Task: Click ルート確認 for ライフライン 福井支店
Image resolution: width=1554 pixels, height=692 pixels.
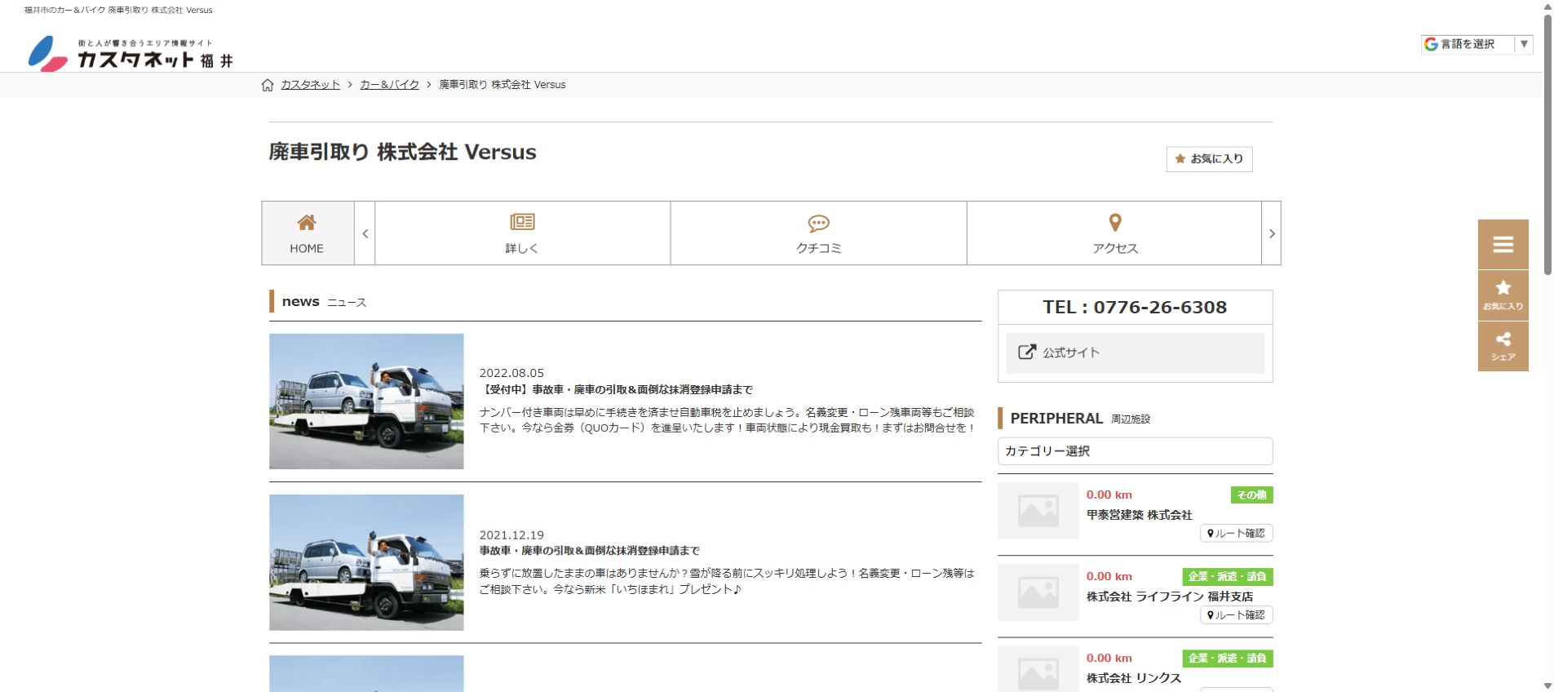Action: pyautogui.click(x=1236, y=615)
